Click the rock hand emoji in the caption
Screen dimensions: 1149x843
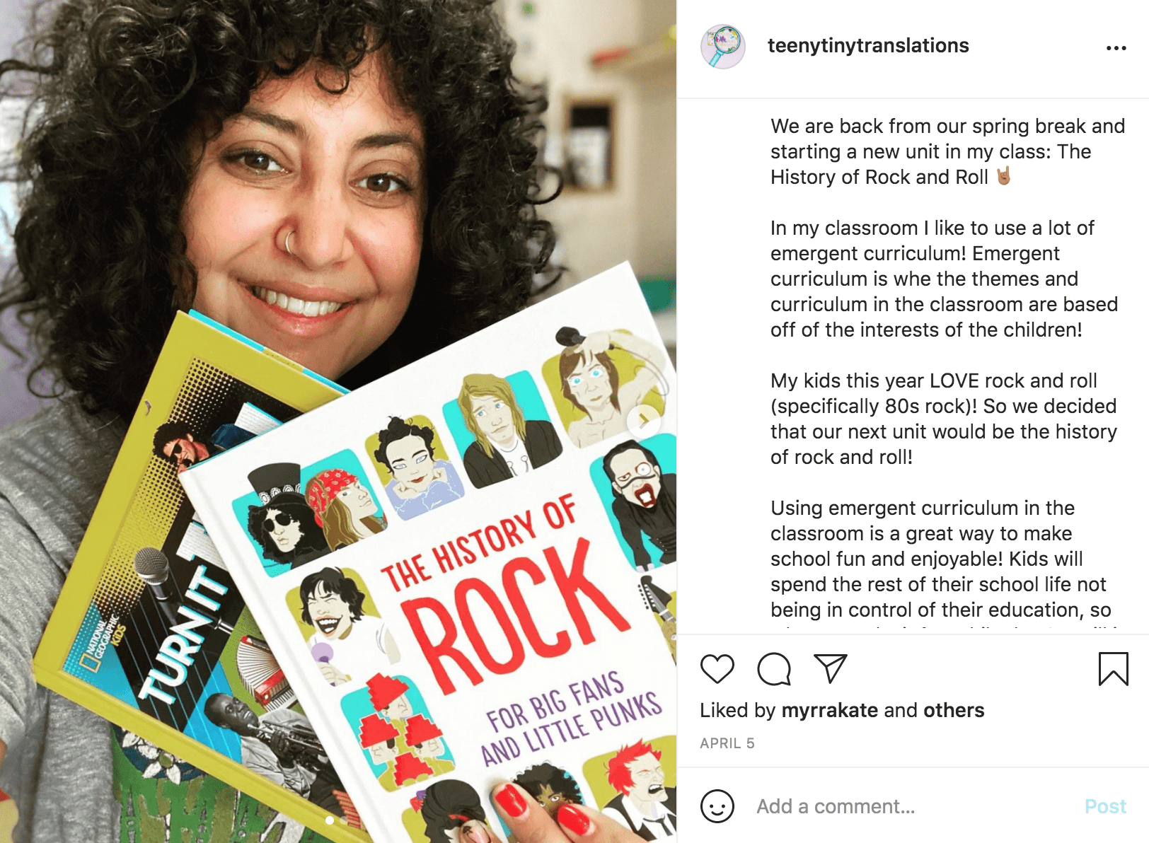coord(1004,175)
